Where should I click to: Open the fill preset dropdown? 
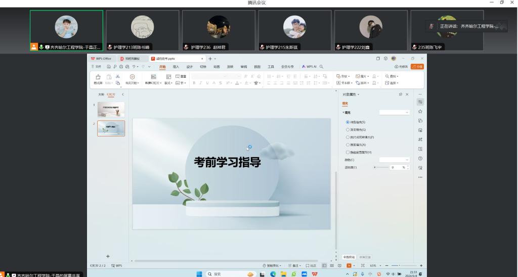point(395,112)
